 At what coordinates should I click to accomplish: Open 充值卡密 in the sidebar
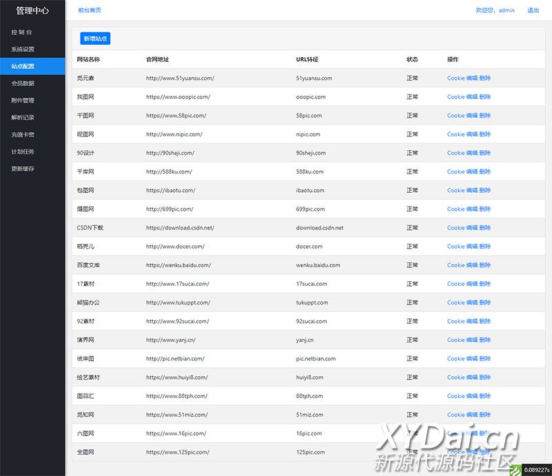click(23, 134)
